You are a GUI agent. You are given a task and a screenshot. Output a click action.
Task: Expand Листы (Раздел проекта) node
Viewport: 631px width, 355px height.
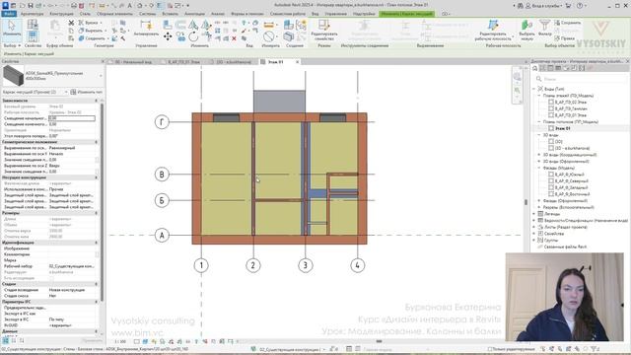pyautogui.click(x=534, y=227)
